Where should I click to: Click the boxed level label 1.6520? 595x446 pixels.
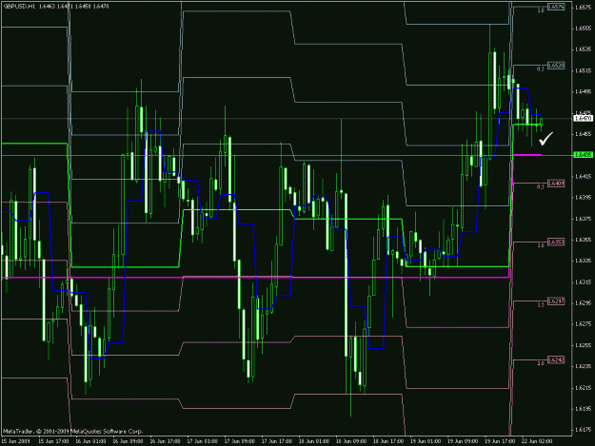[556, 66]
